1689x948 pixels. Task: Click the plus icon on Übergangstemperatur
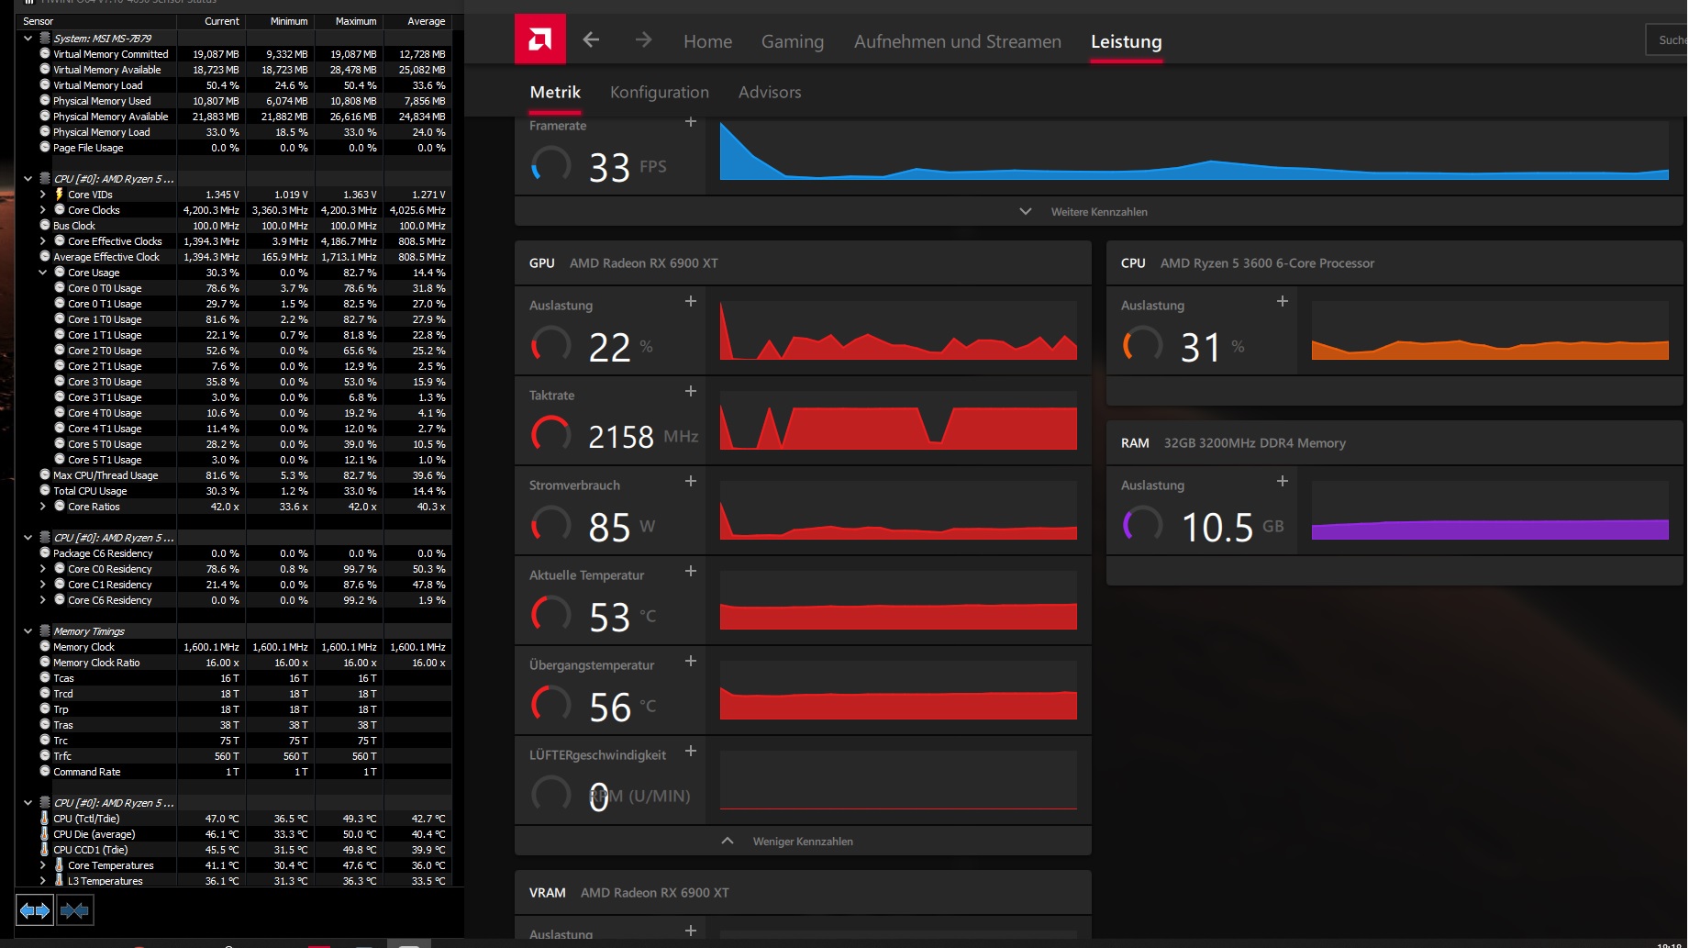pos(691,661)
